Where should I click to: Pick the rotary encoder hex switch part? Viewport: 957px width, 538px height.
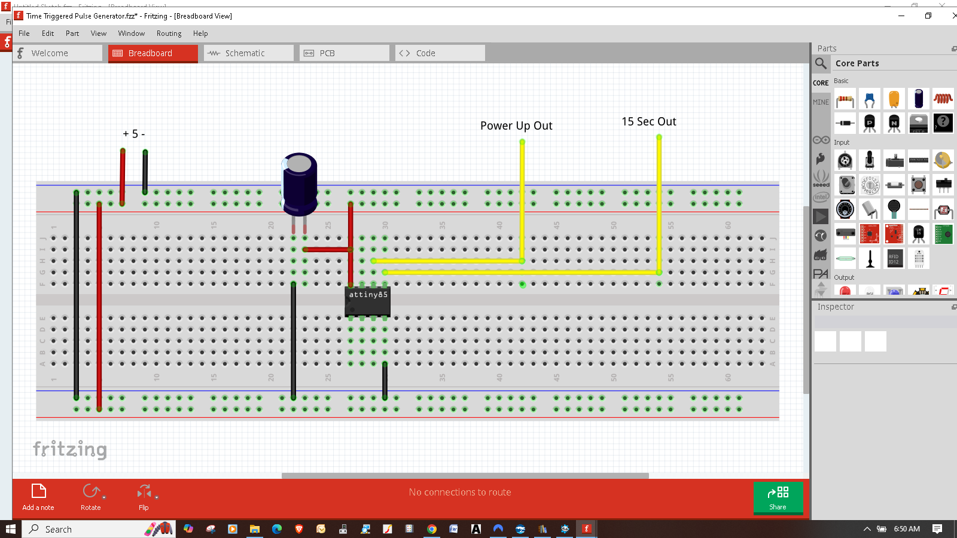point(870,185)
